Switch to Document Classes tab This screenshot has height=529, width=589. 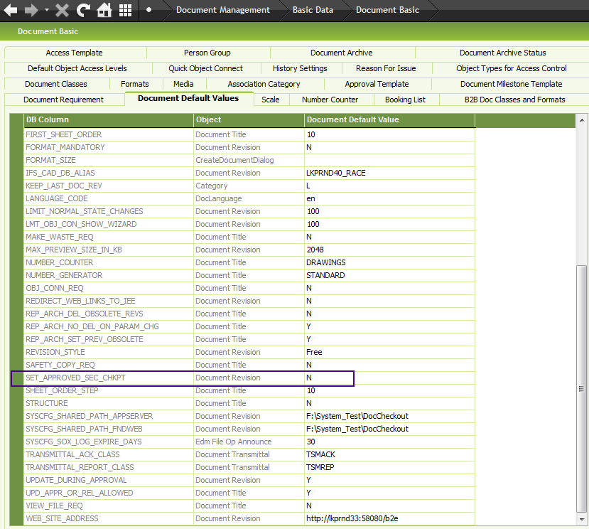(x=56, y=84)
